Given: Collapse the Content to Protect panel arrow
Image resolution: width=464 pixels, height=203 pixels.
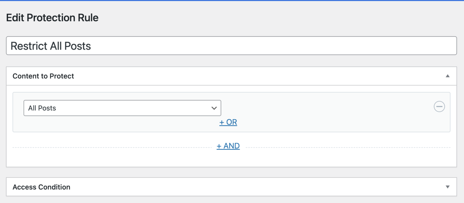Looking at the screenshot, I should (x=447, y=76).
